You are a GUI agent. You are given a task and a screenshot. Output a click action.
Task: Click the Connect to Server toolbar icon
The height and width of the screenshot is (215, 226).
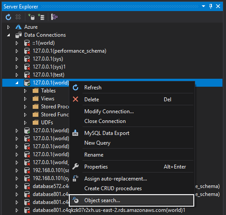pos(41,17)
